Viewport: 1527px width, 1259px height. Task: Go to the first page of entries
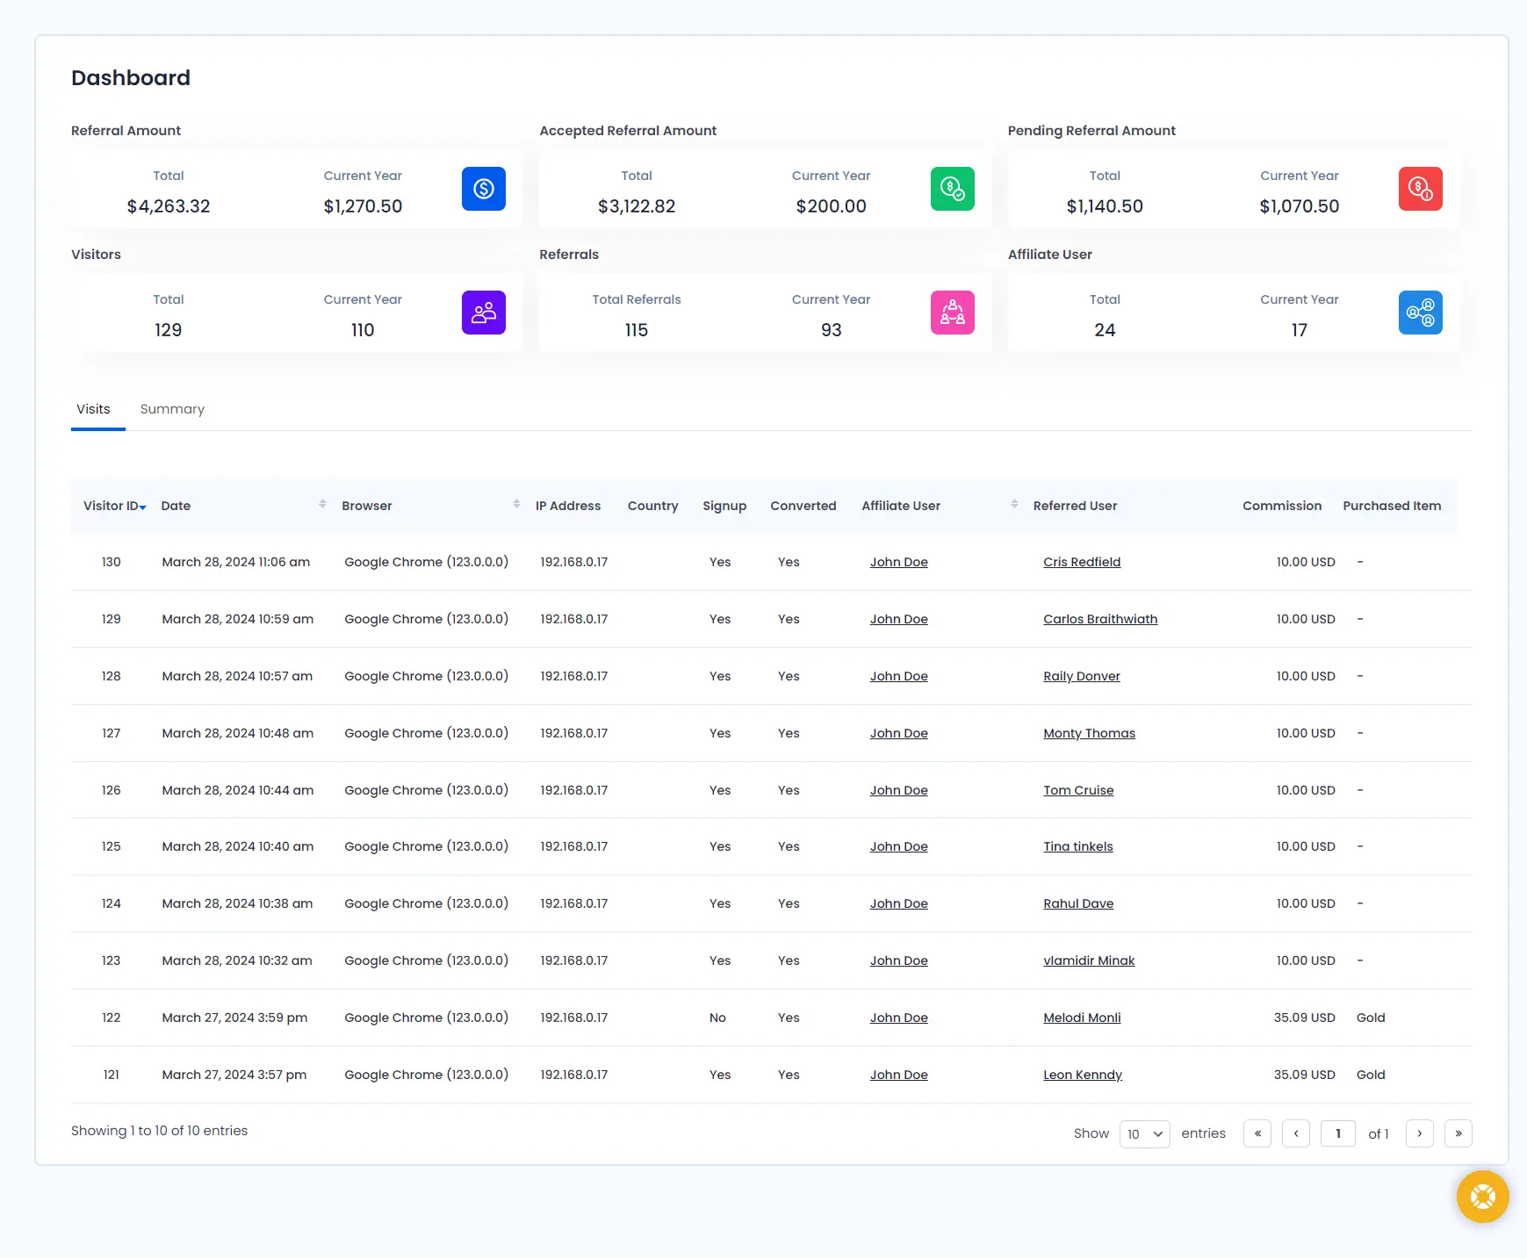pyautogui.click(x=1257, y=1133)
